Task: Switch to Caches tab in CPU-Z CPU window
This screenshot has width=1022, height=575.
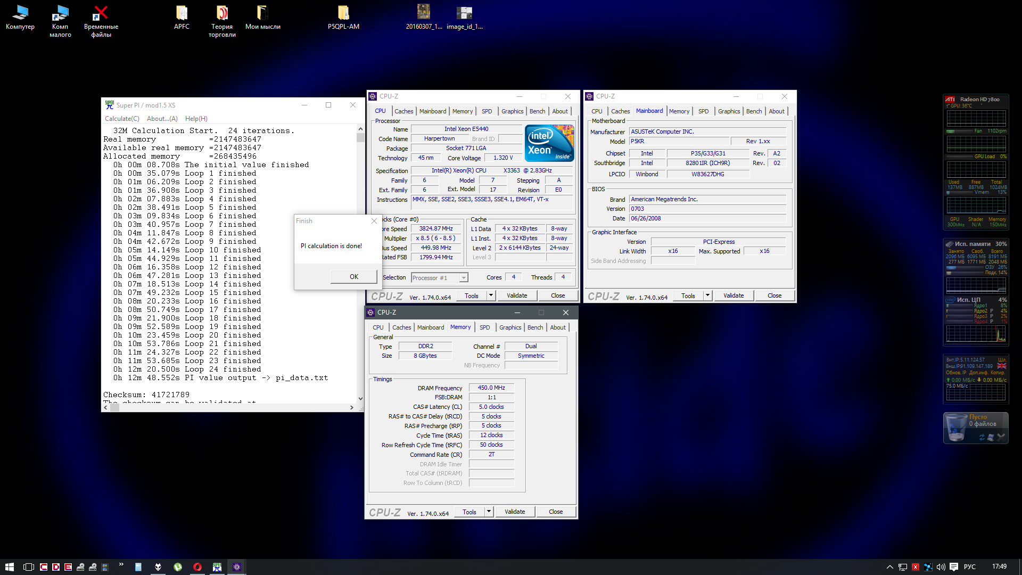Action: (x=403, y=111)
